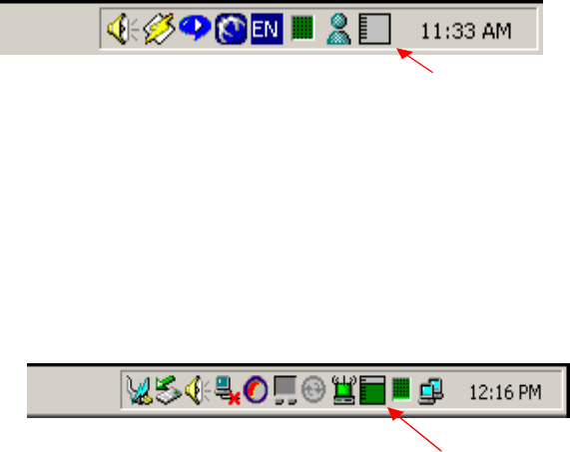The image size is (570, 452).
Task: Click the yellow lightning bolt Winamp tray icon
Action: pyautogui.click(x=160, y=29)
